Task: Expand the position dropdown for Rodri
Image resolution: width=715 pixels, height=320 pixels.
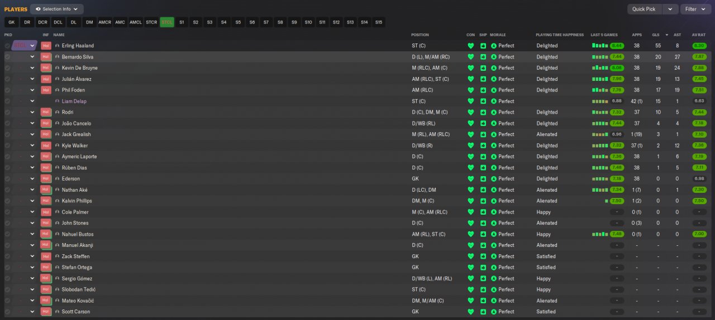Action: pyautogui.click(x=32, y=112)
